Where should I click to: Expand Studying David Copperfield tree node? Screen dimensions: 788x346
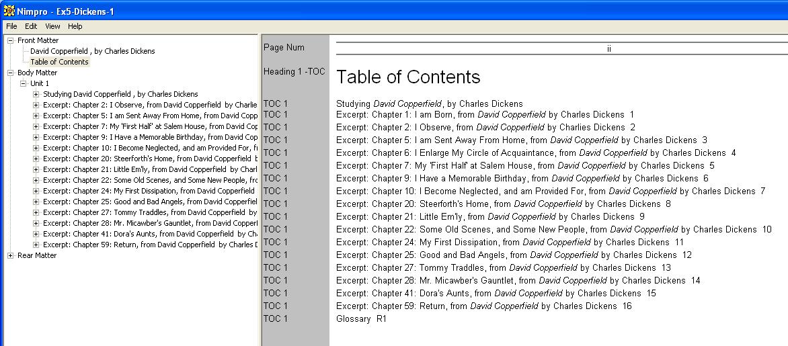[x=36, y=94]
